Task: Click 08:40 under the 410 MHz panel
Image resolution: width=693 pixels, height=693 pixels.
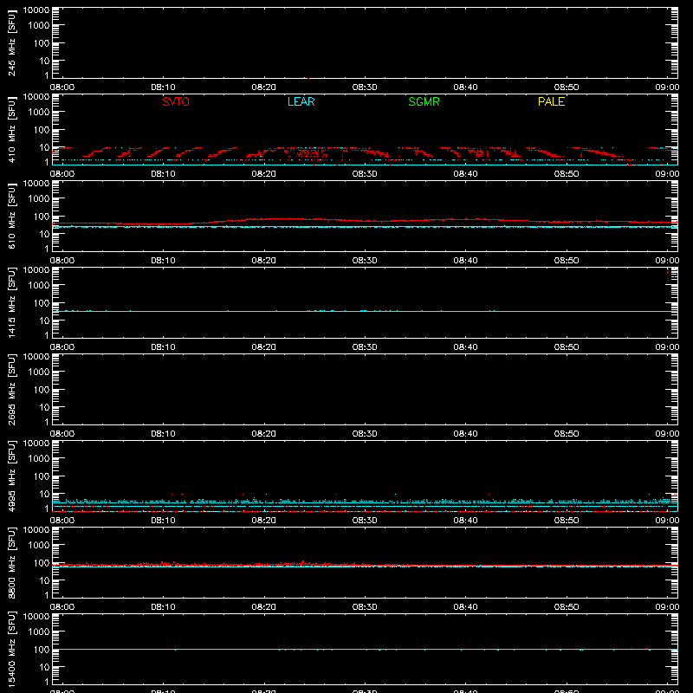Action: point(465,174)
